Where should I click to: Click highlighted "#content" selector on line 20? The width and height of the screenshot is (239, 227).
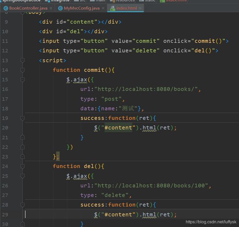pos(118,127)
